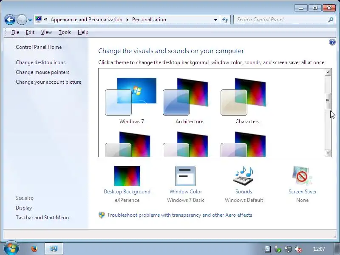Click the search magnifier icon

[x=331, y=20]
